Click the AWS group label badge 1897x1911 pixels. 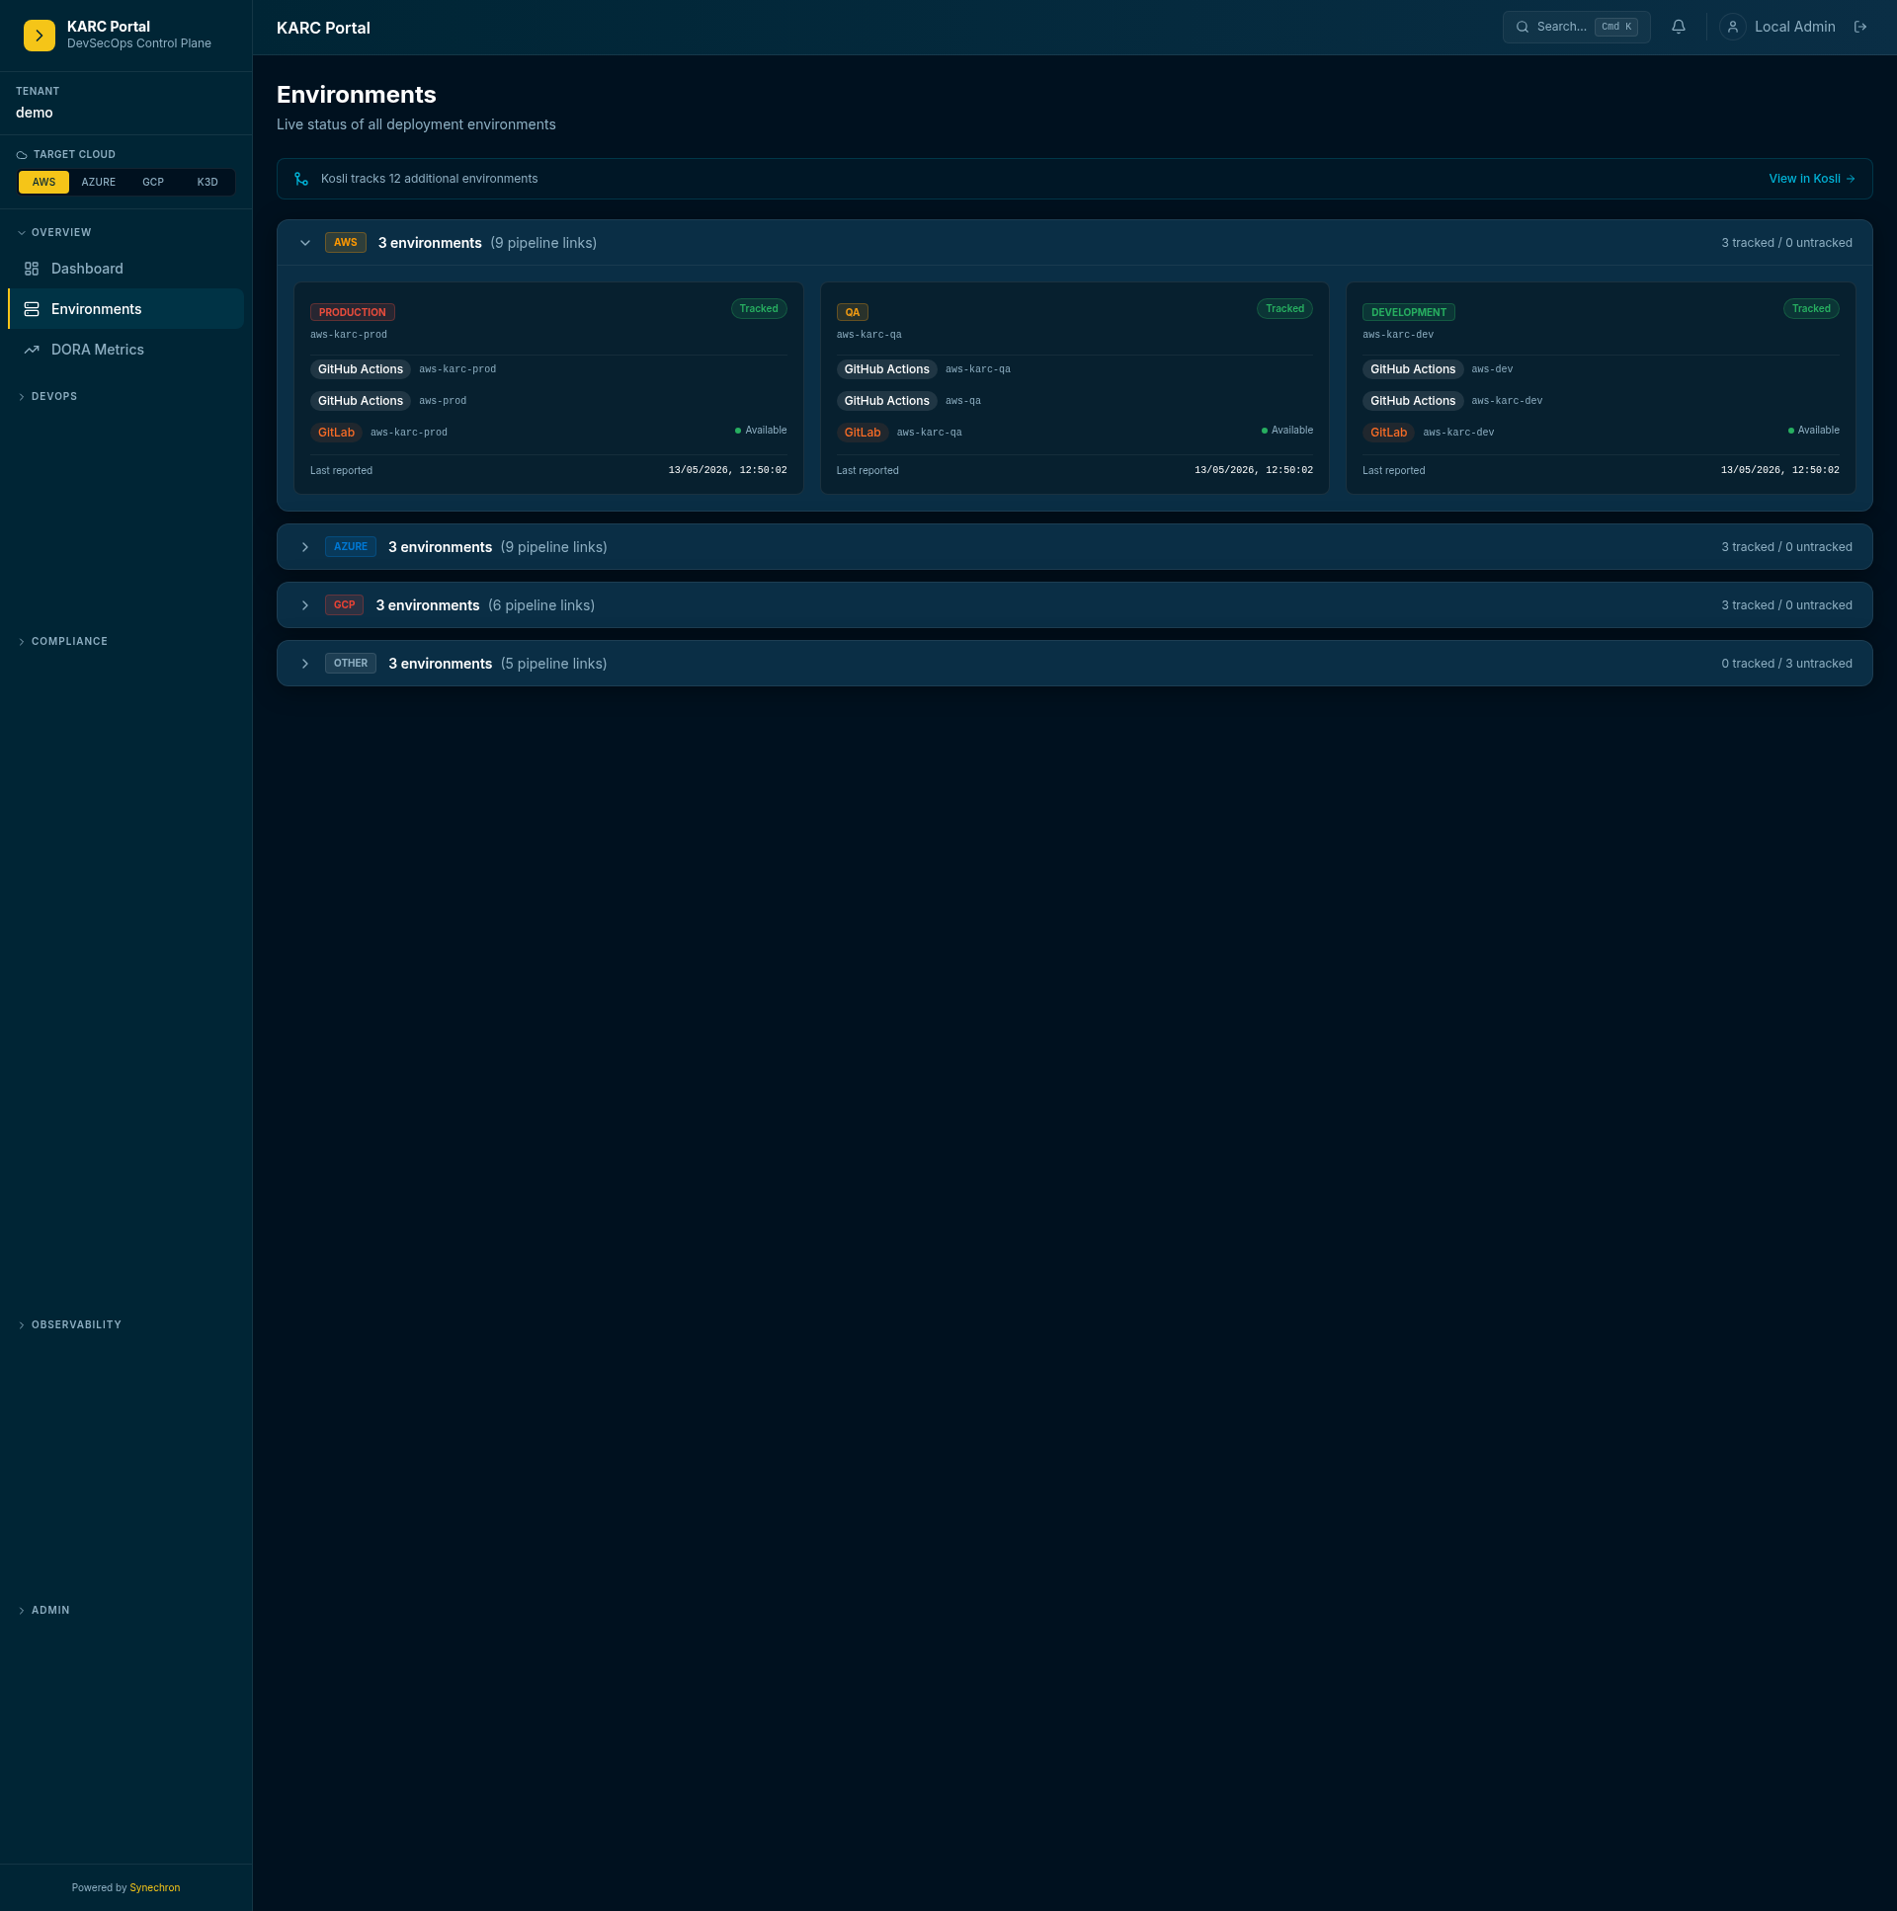point(346,242)
